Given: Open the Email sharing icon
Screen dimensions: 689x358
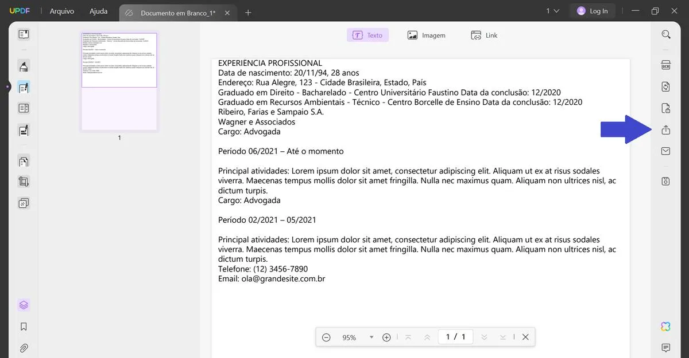Looking at the screenshot, I should [x=665, y=151].
